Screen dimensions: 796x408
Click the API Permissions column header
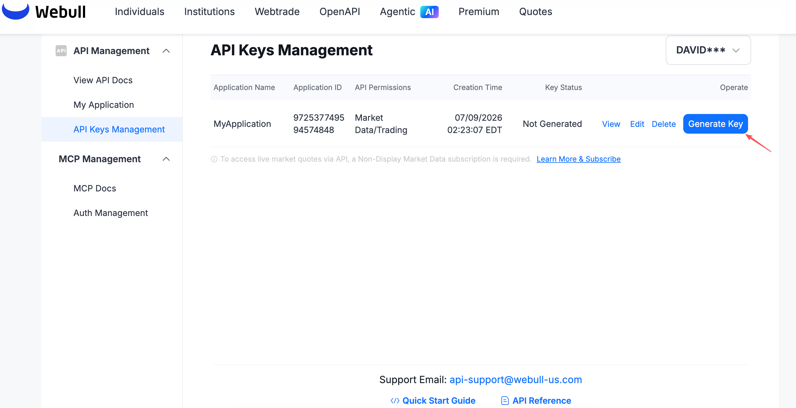[382, 88]
